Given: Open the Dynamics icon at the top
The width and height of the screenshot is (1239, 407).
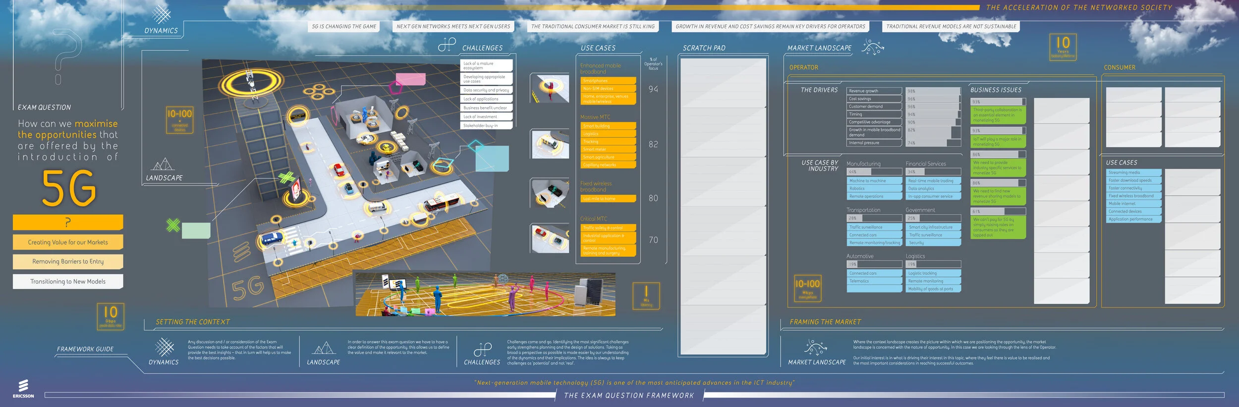Looking at the screenshot, I should (161, 14).
